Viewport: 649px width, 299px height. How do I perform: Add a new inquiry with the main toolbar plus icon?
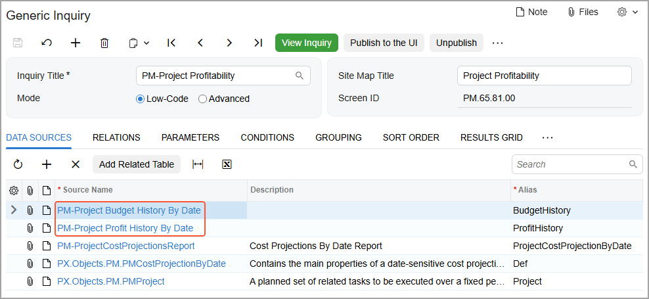(x=76, y=43)
